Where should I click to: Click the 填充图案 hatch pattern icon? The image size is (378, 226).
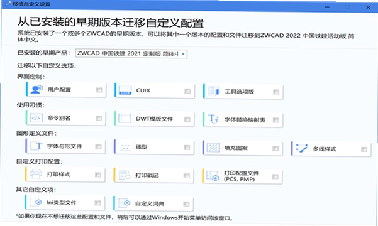tap(213, 148)
